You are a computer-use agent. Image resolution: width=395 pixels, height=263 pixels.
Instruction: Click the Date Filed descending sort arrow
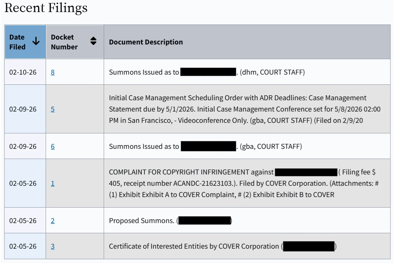(36, 42)
